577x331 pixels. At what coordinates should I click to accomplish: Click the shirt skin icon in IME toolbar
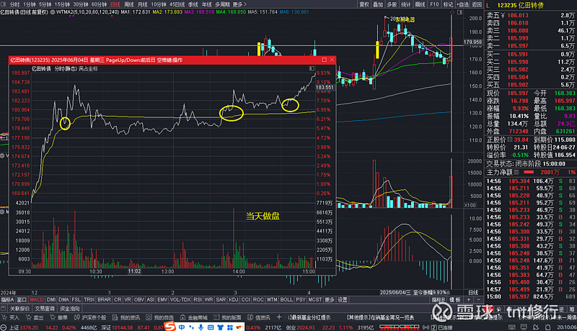click(x=220, y=327)
